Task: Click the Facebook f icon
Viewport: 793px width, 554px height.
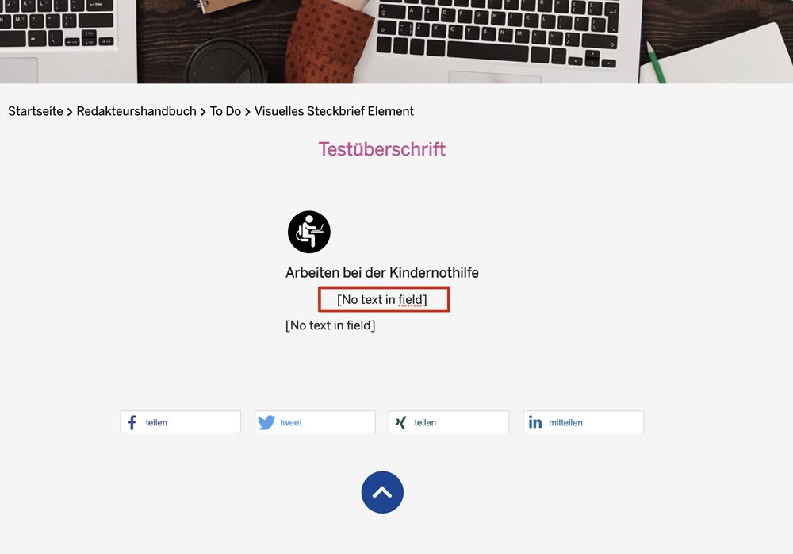Action: (132, 422)
